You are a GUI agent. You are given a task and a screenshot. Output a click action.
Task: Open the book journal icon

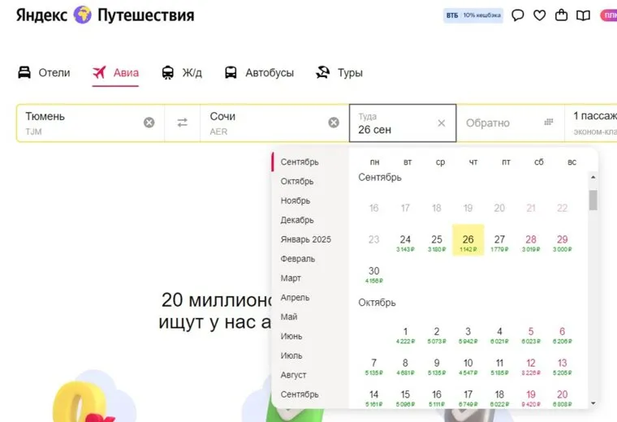click(x=583, y=15)
